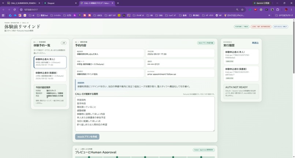This screenshot has width=295, height=158.
Task: Go back using the browser back arrow
Action: point(4,9)
